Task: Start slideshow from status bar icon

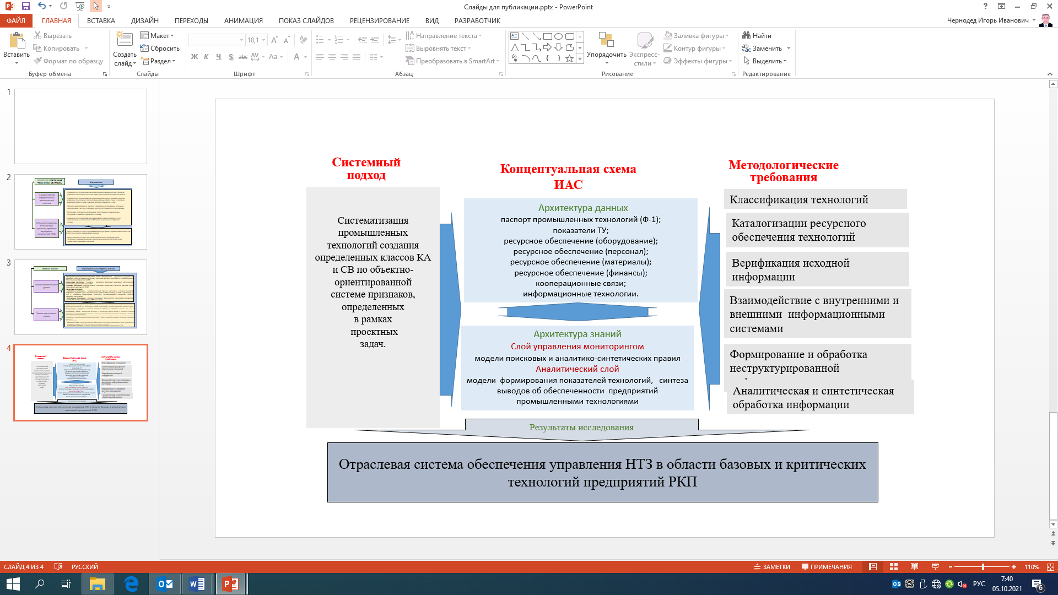Action: [x=935, y=567]
